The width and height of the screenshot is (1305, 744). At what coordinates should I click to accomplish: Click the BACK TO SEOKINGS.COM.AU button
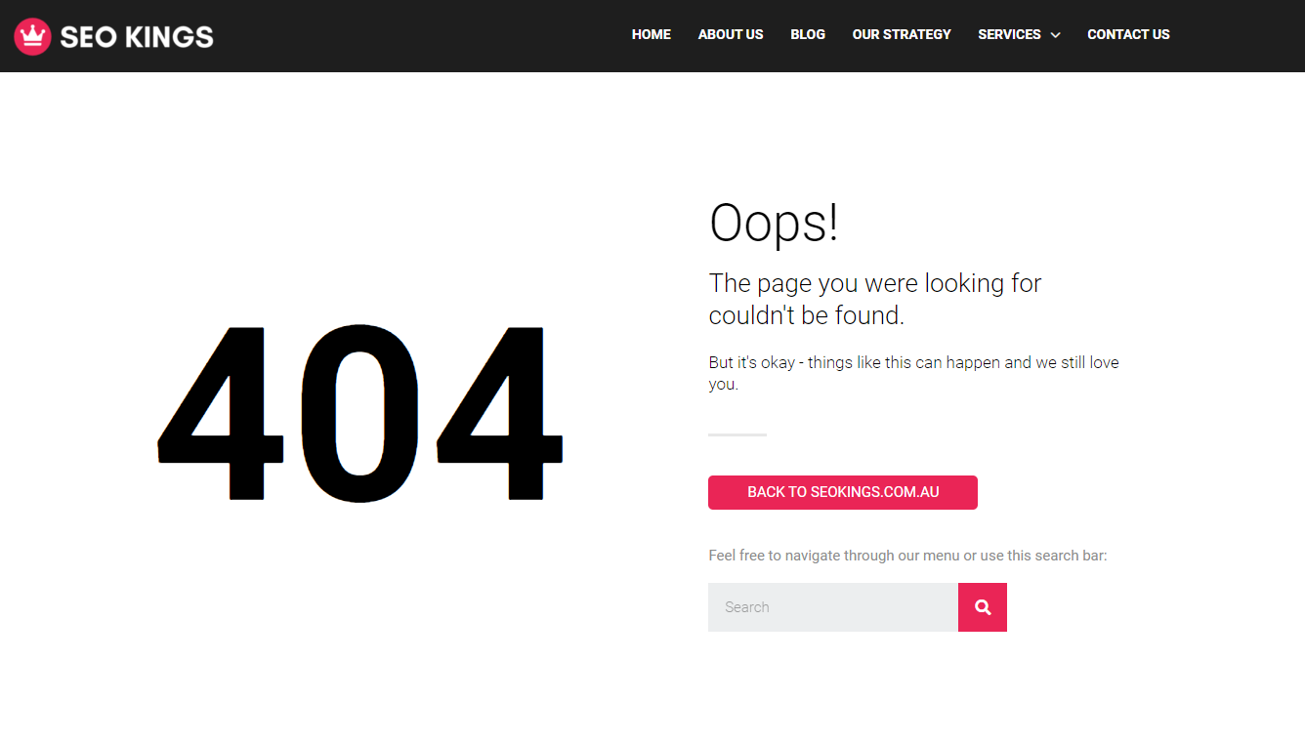coord(843,492)
